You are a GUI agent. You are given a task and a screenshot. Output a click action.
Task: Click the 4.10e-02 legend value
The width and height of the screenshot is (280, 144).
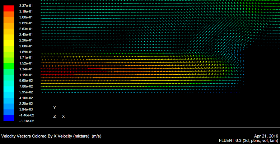26,98
